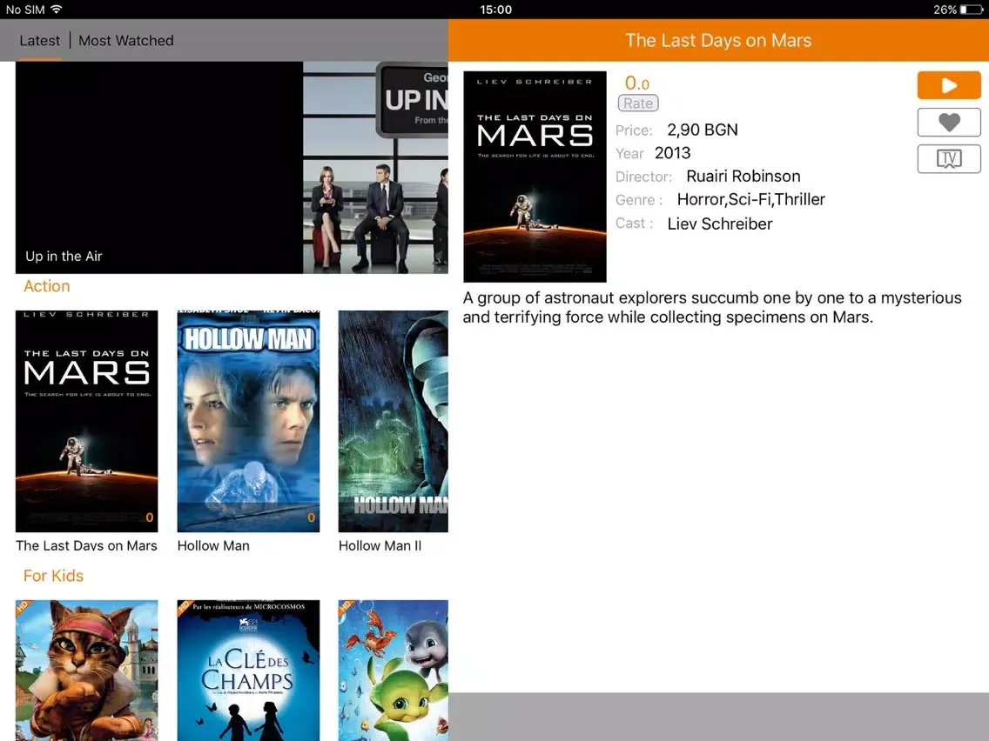Tap the 0.0 rating score

point(636,83)
